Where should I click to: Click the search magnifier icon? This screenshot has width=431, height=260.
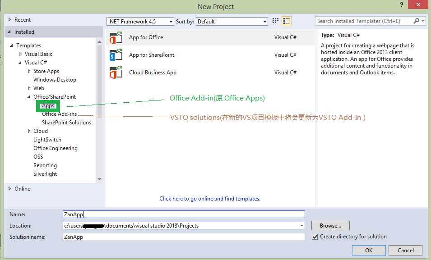pyautogui.click(x=417, y=21)
